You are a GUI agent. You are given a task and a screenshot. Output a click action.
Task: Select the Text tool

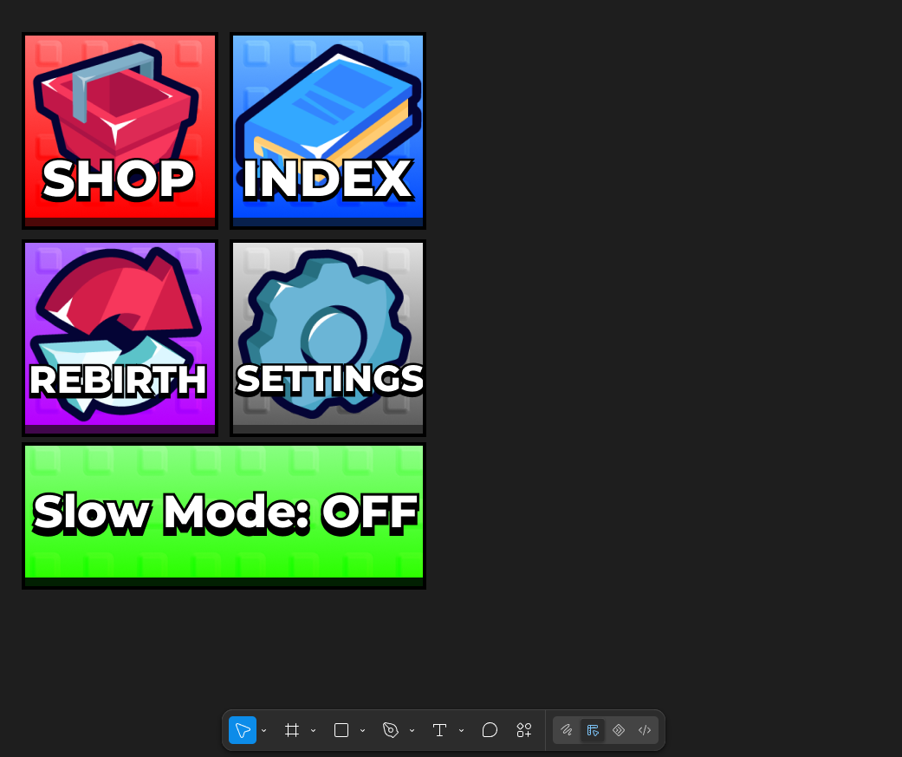(439, 730)
